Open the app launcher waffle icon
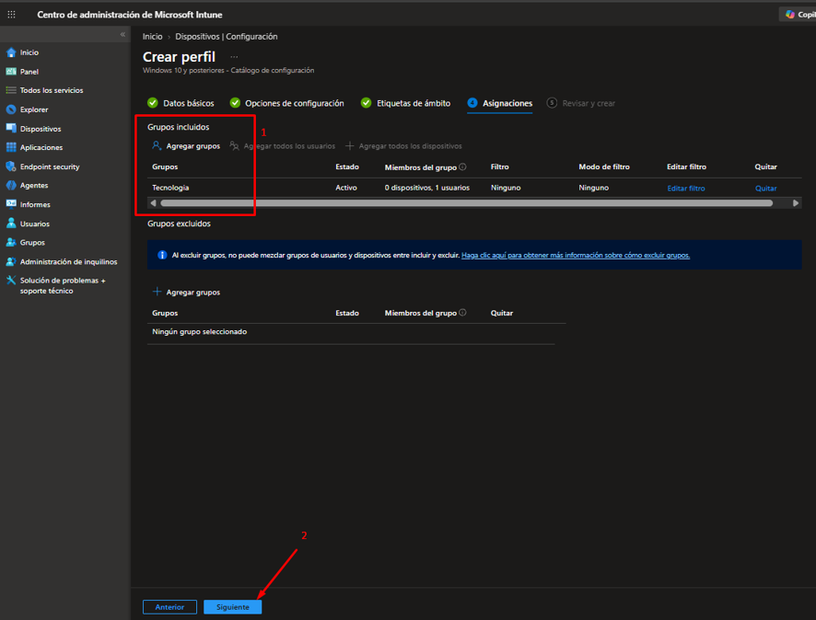This screenshot has height=620, width=816. 11,15
